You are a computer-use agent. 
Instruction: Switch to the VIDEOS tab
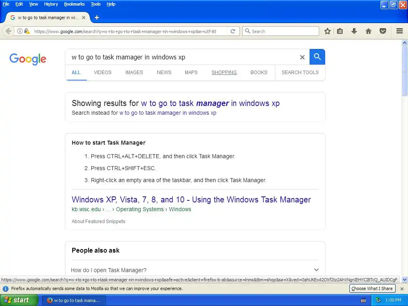tap(103, 73)
